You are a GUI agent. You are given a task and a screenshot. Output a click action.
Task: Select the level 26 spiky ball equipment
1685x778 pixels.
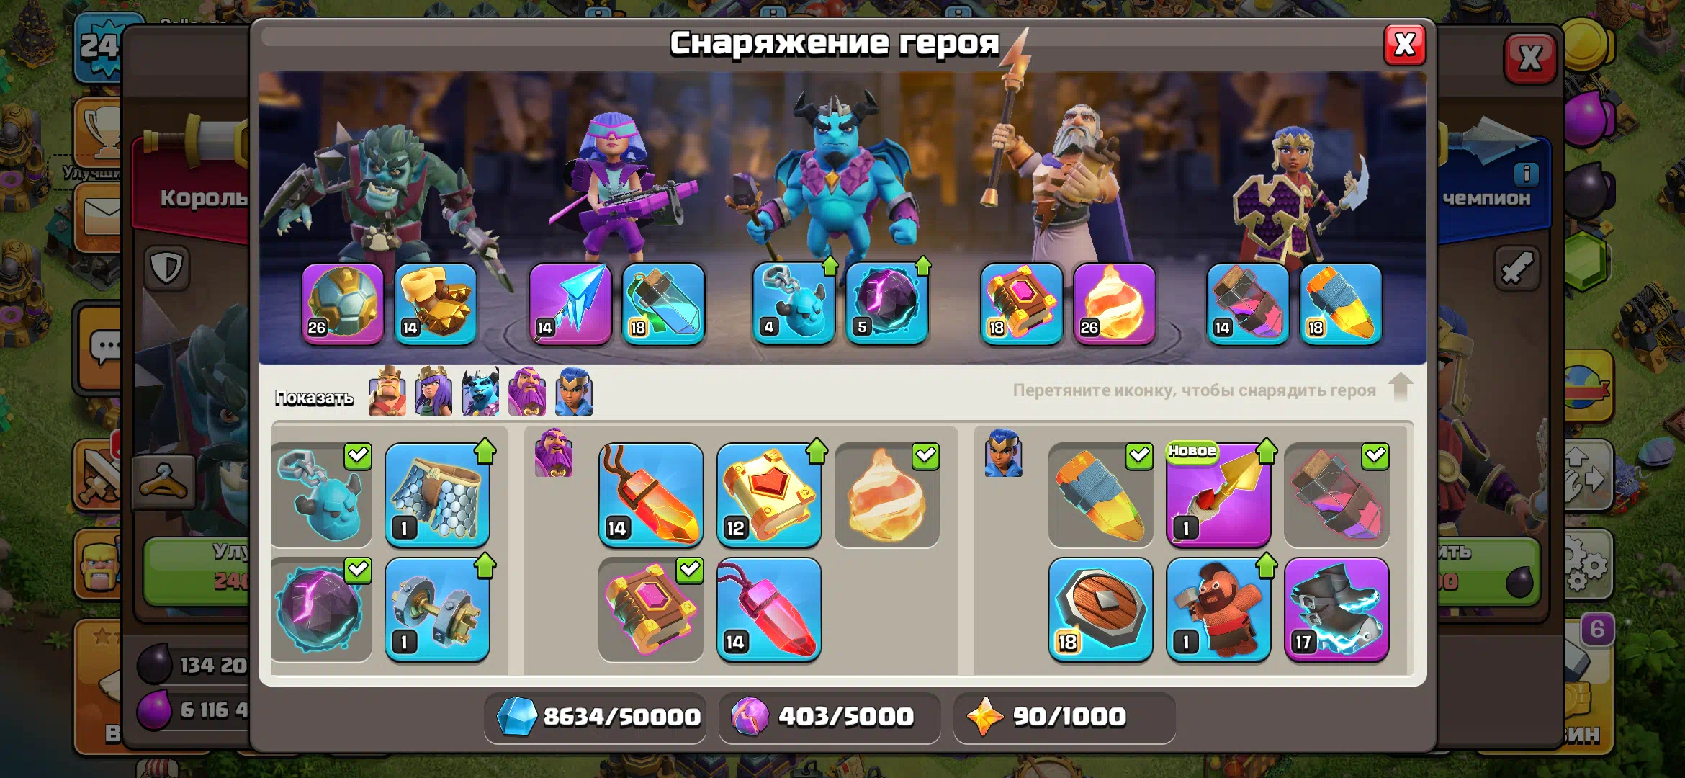(x=343, y=303)
